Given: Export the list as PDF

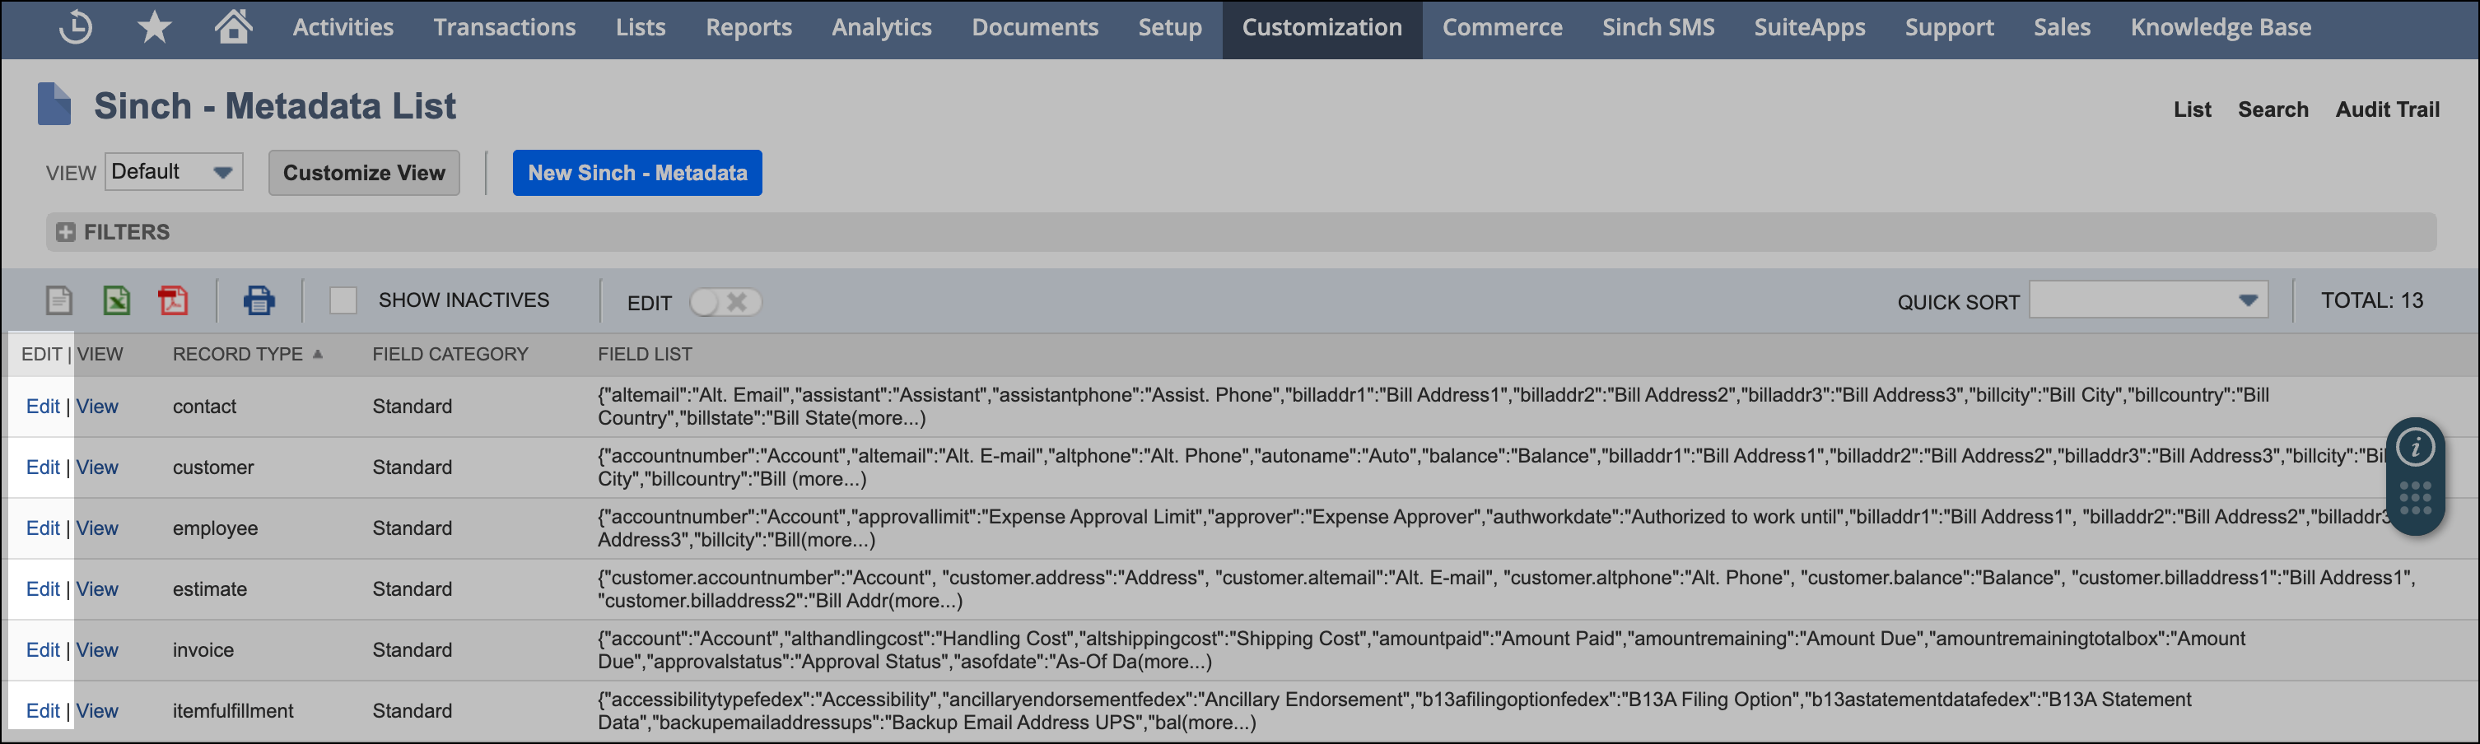Looking at the screenshot, I should pos(173,300).
